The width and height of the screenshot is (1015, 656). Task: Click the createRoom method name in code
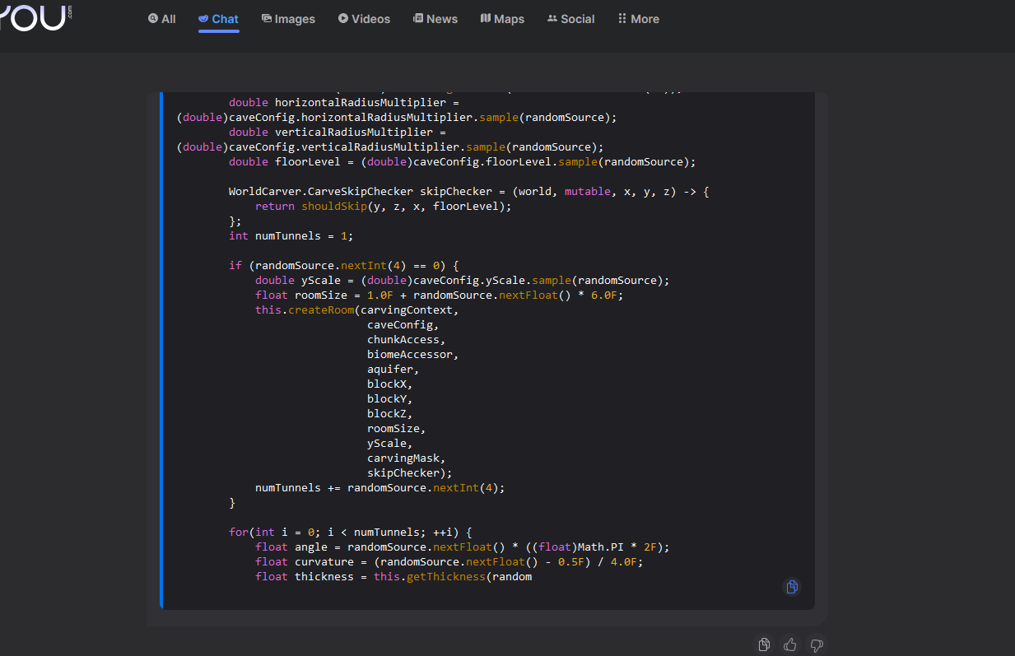[321, 309]
